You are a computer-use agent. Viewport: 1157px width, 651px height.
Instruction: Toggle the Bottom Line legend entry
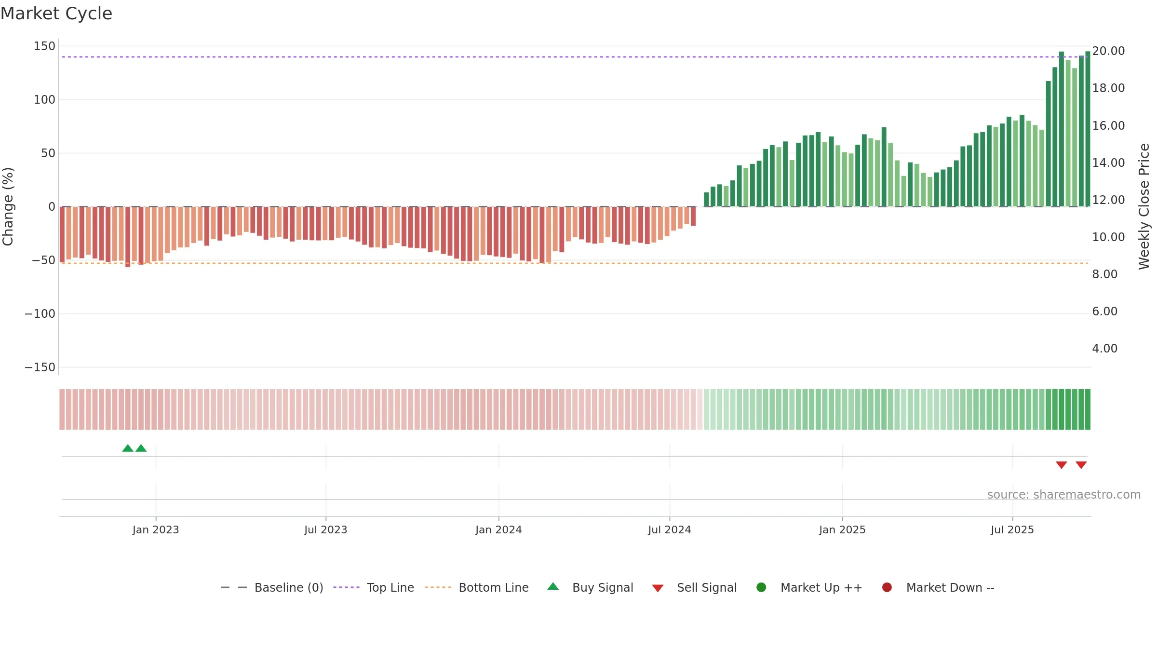click(477, 587)
